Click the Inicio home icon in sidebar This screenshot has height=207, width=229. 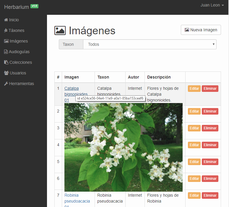click(6, 20)
